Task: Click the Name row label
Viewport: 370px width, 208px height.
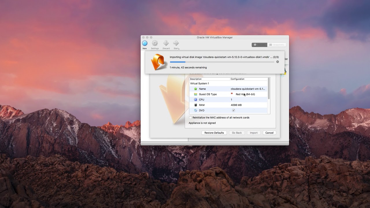Action: coord(202,89)
